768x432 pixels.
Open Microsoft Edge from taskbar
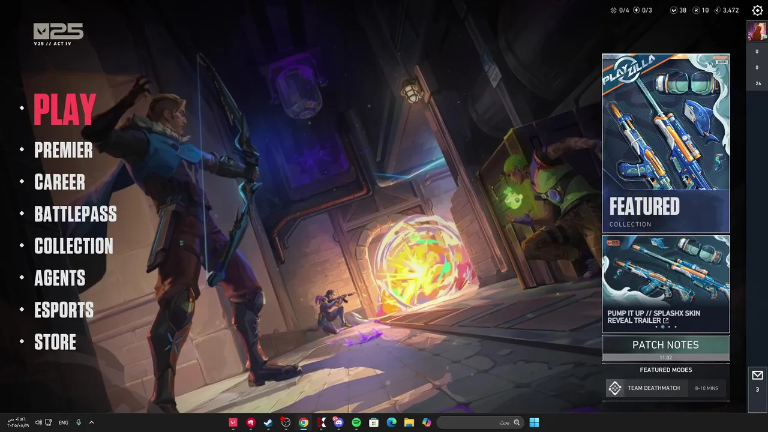click(x=391, y=422)
